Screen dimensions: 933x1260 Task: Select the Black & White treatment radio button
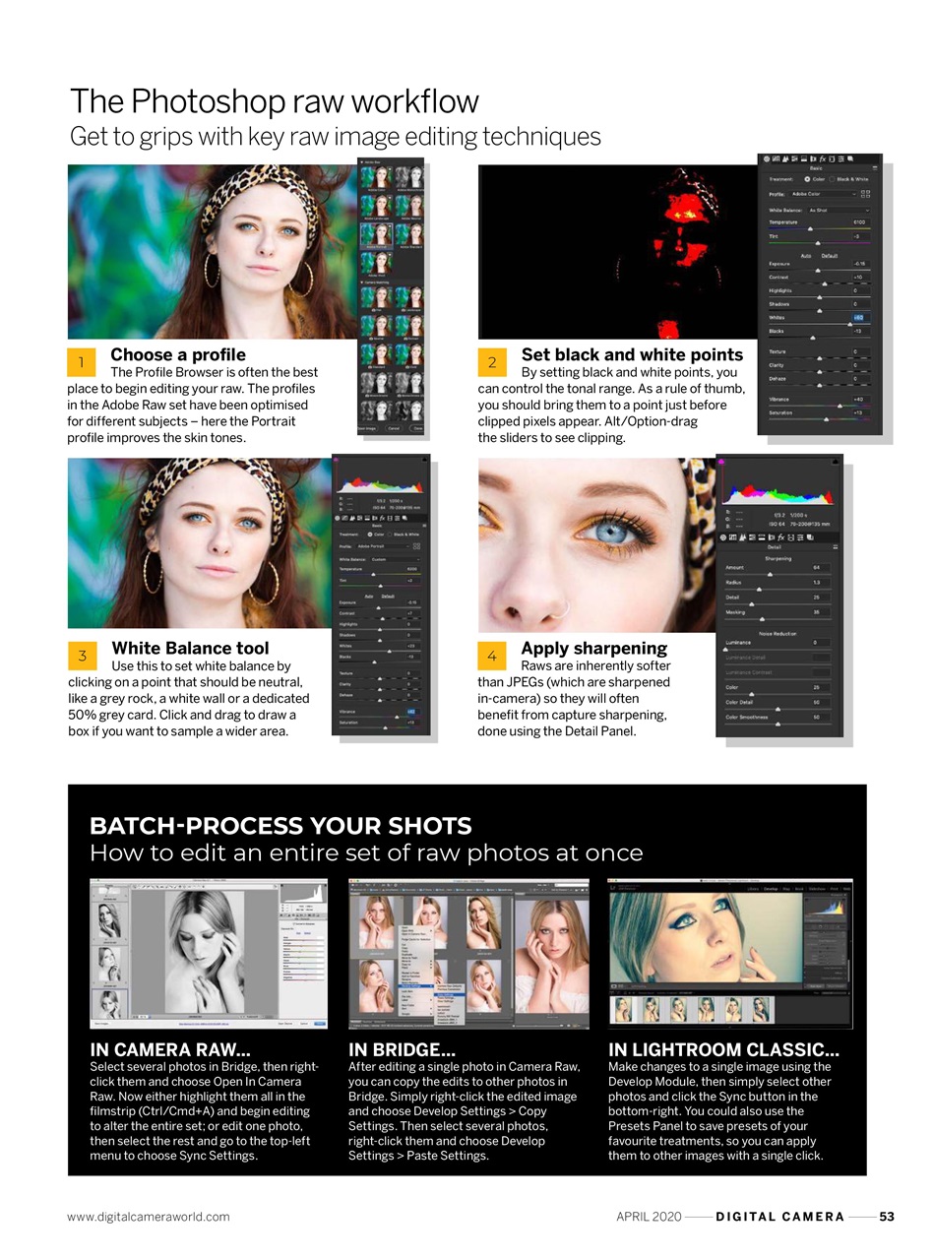coord(832,179)
